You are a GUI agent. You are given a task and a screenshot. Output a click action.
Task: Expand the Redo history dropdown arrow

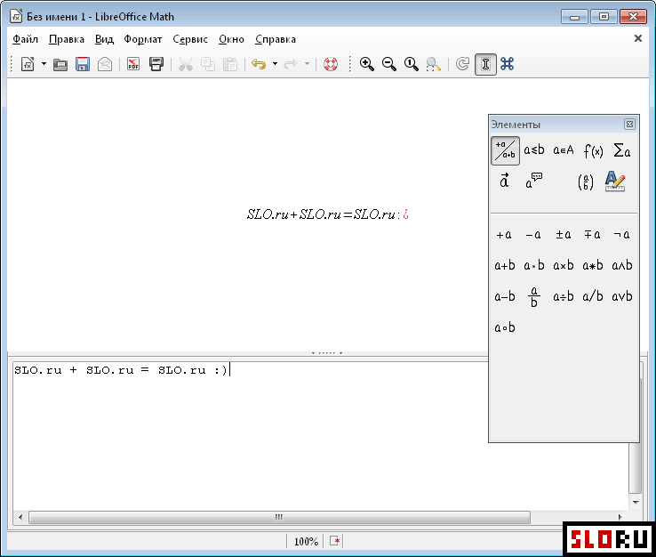307,64
